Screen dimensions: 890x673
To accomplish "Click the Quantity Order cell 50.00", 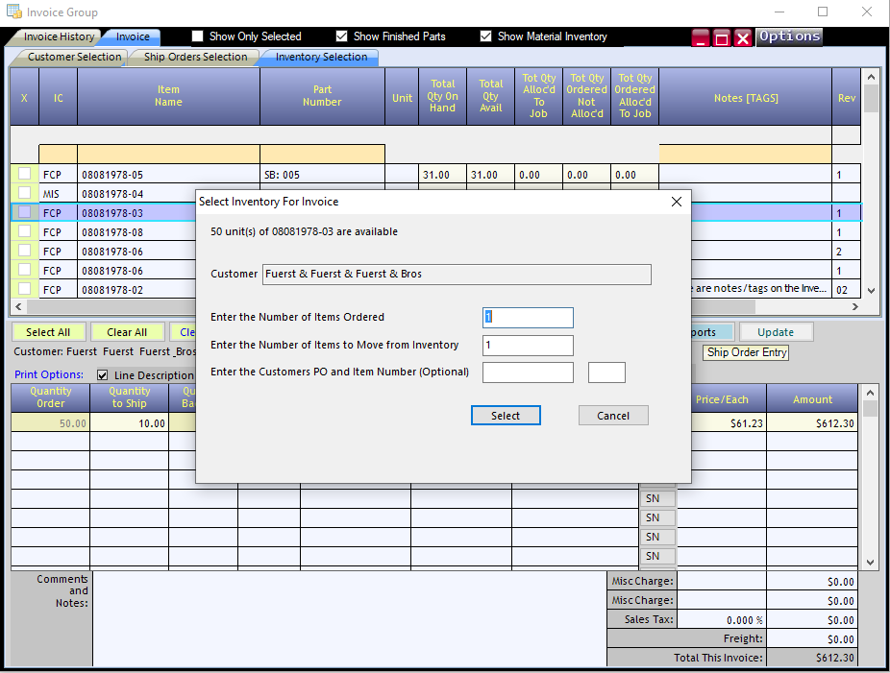I will tap(51, 423).
